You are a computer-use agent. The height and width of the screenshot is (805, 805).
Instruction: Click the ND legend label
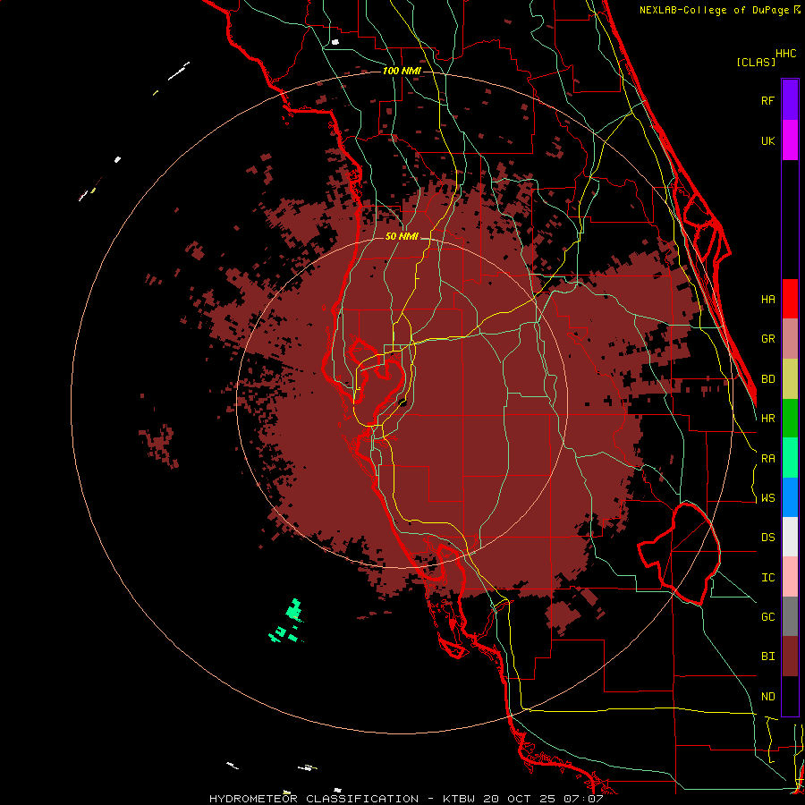click(x=767, y=697)
